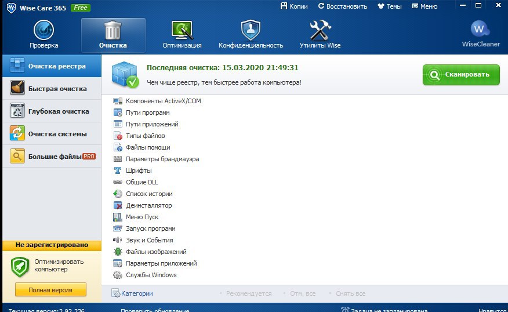Click the Файлы изображений bug icon

point(118,252)
